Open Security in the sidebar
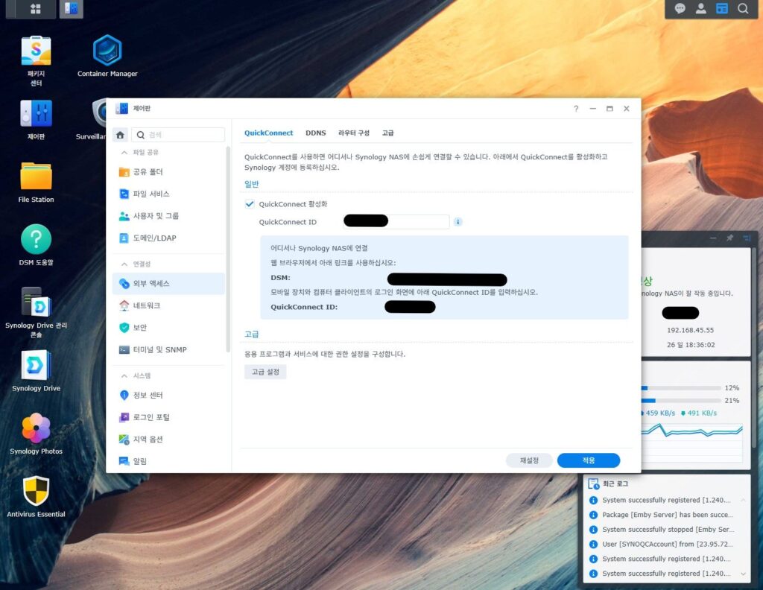 (168, 327)
